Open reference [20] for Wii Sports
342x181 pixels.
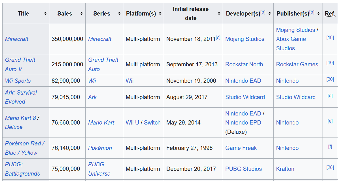point(330,79)
